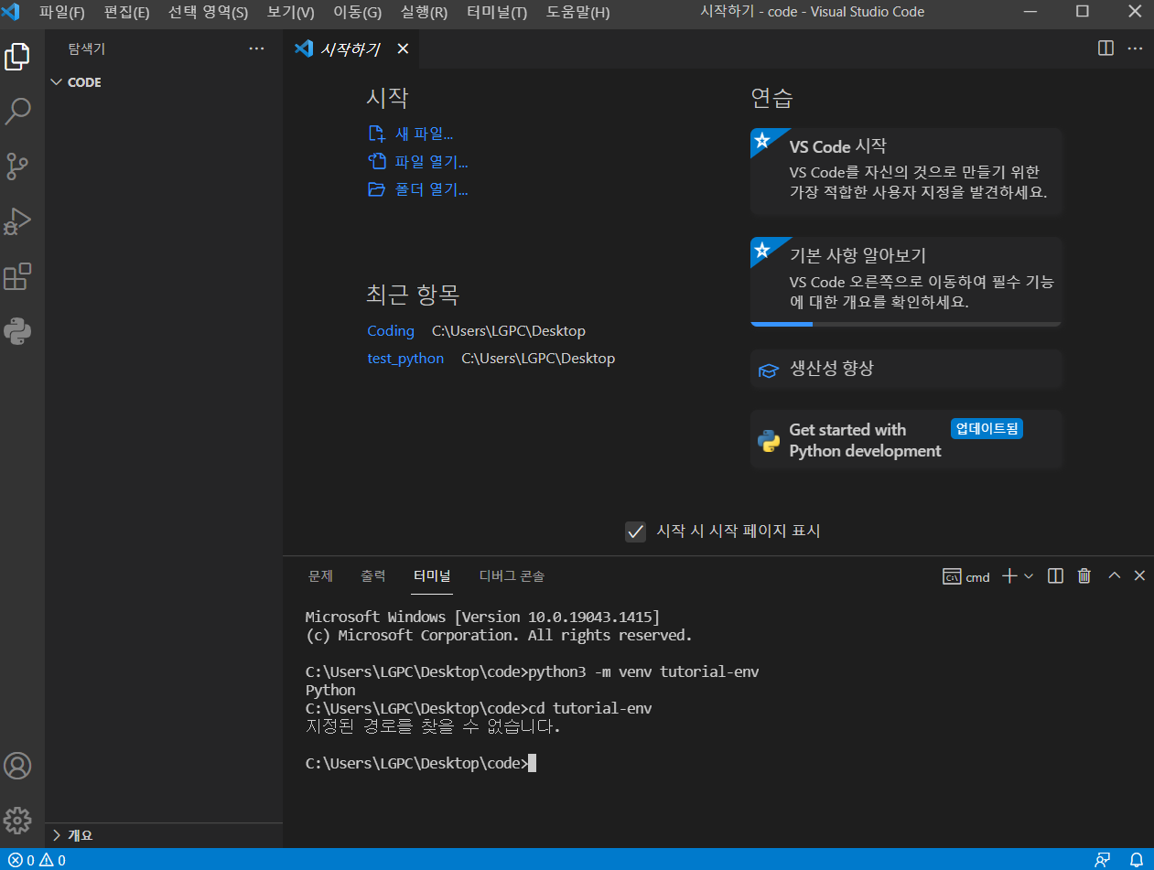Click the 지정된 경로를 찾을 수 없습니다 message
This screenshot has width=1154, height=870.
point(433,727)
